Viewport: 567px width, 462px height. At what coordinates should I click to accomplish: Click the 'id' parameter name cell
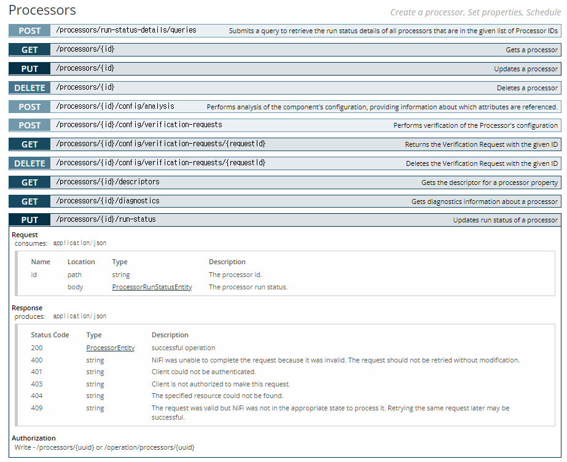[34, 275]
